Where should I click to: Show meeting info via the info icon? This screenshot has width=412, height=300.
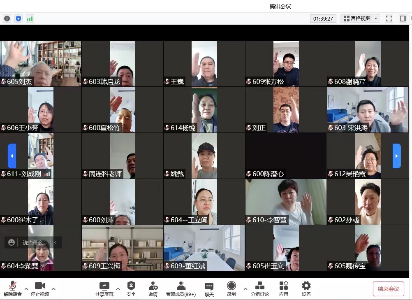coord(7,19)
